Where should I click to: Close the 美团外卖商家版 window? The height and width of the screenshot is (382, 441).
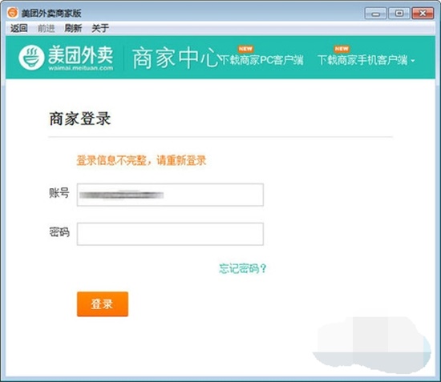(x=423, y=13)
